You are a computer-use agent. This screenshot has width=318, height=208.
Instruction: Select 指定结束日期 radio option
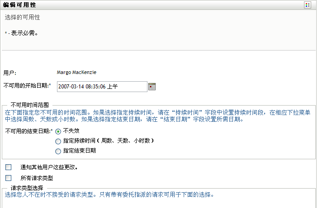[58, 151]
